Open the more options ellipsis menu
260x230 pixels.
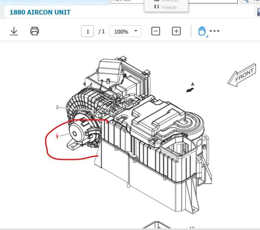214,31
